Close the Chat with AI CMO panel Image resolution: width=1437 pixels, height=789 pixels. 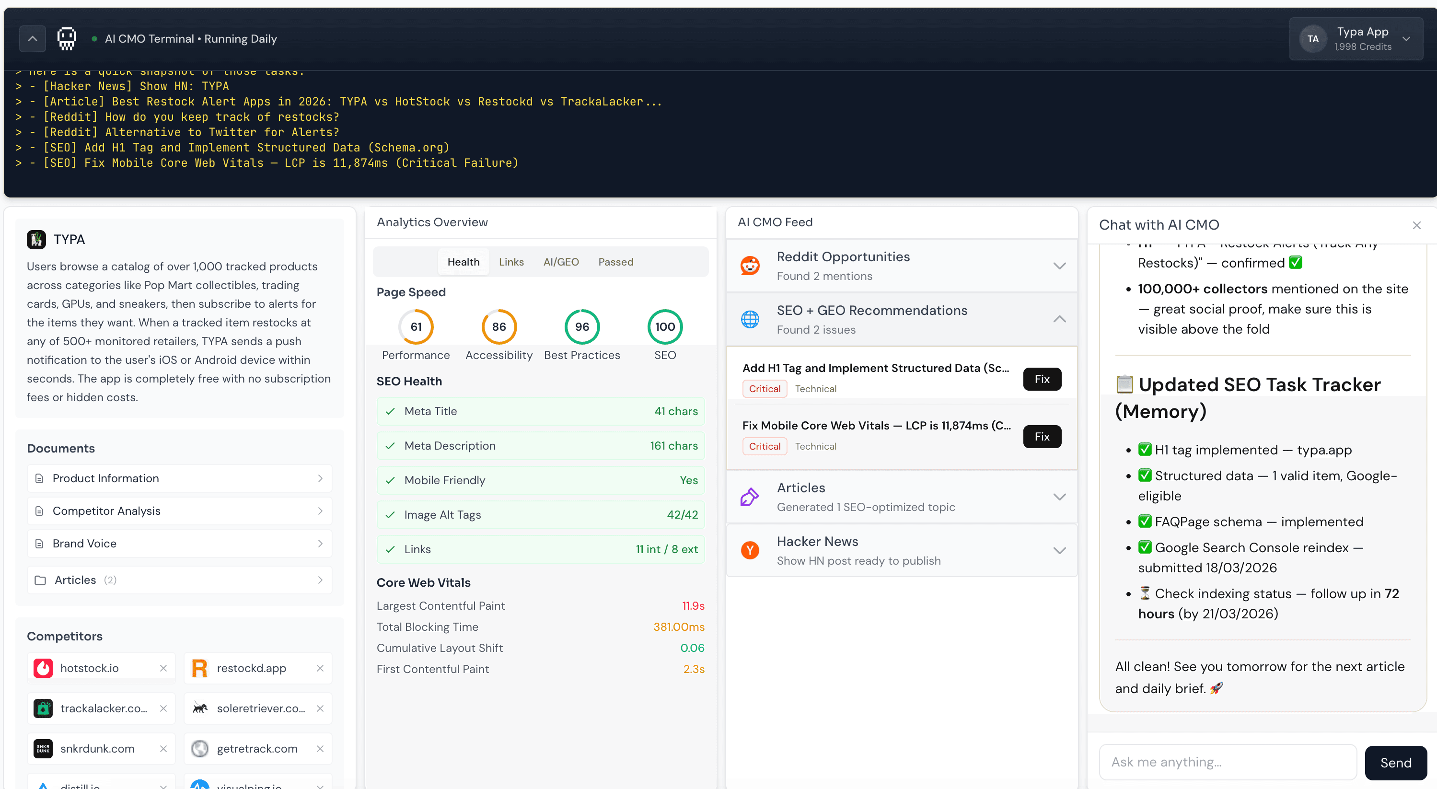(1416, 225)
